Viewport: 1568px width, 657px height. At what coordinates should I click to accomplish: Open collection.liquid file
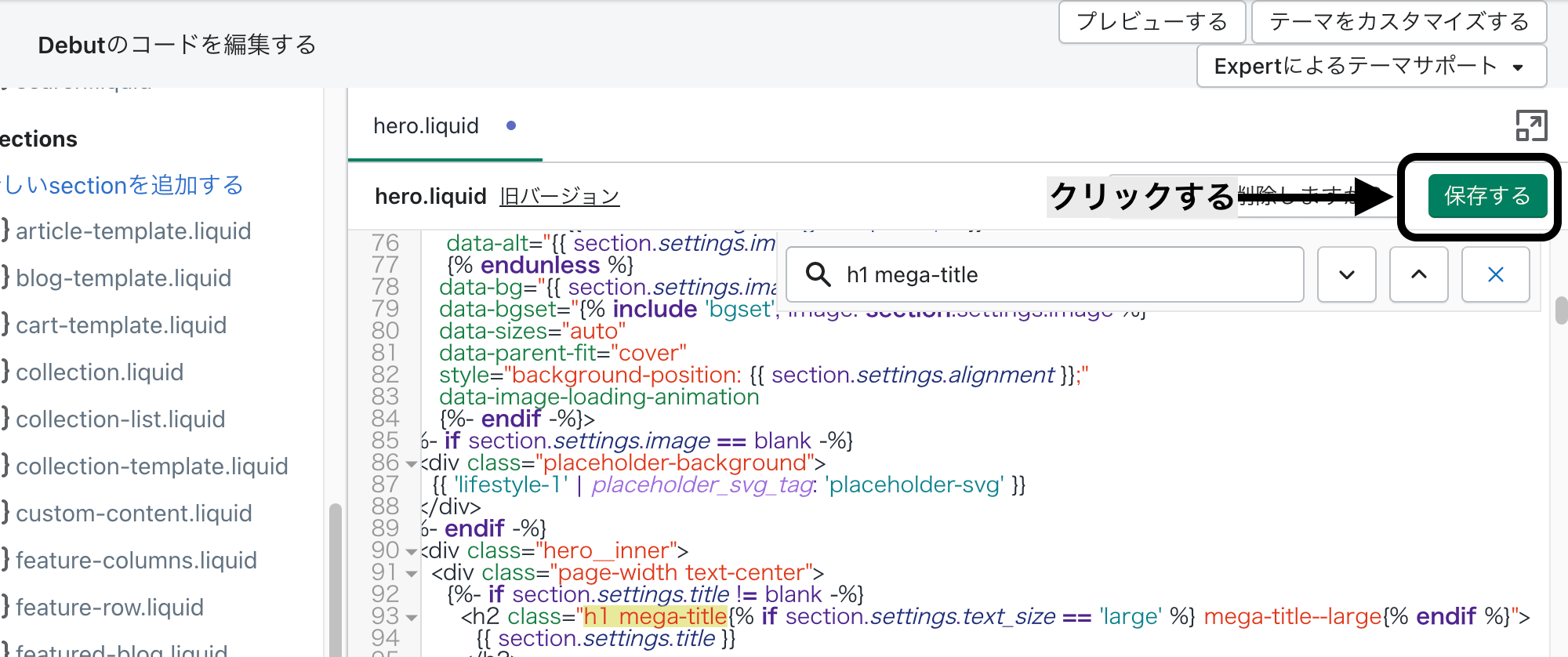pyautogui.click(x=100, y=372)
